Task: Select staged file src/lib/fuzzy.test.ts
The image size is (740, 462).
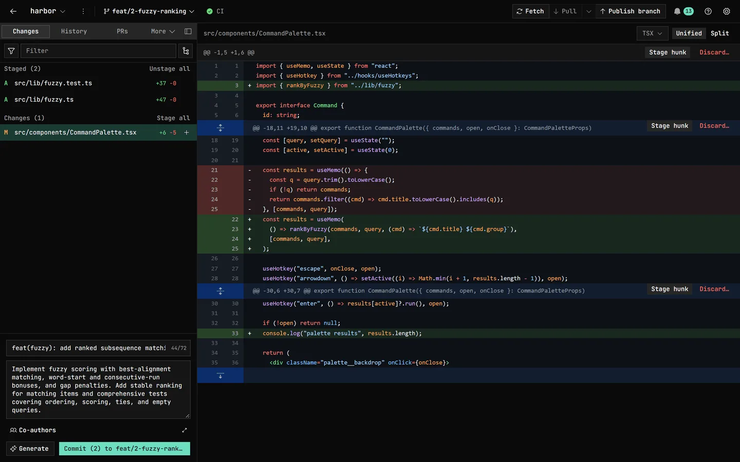Action: point(98,83)
